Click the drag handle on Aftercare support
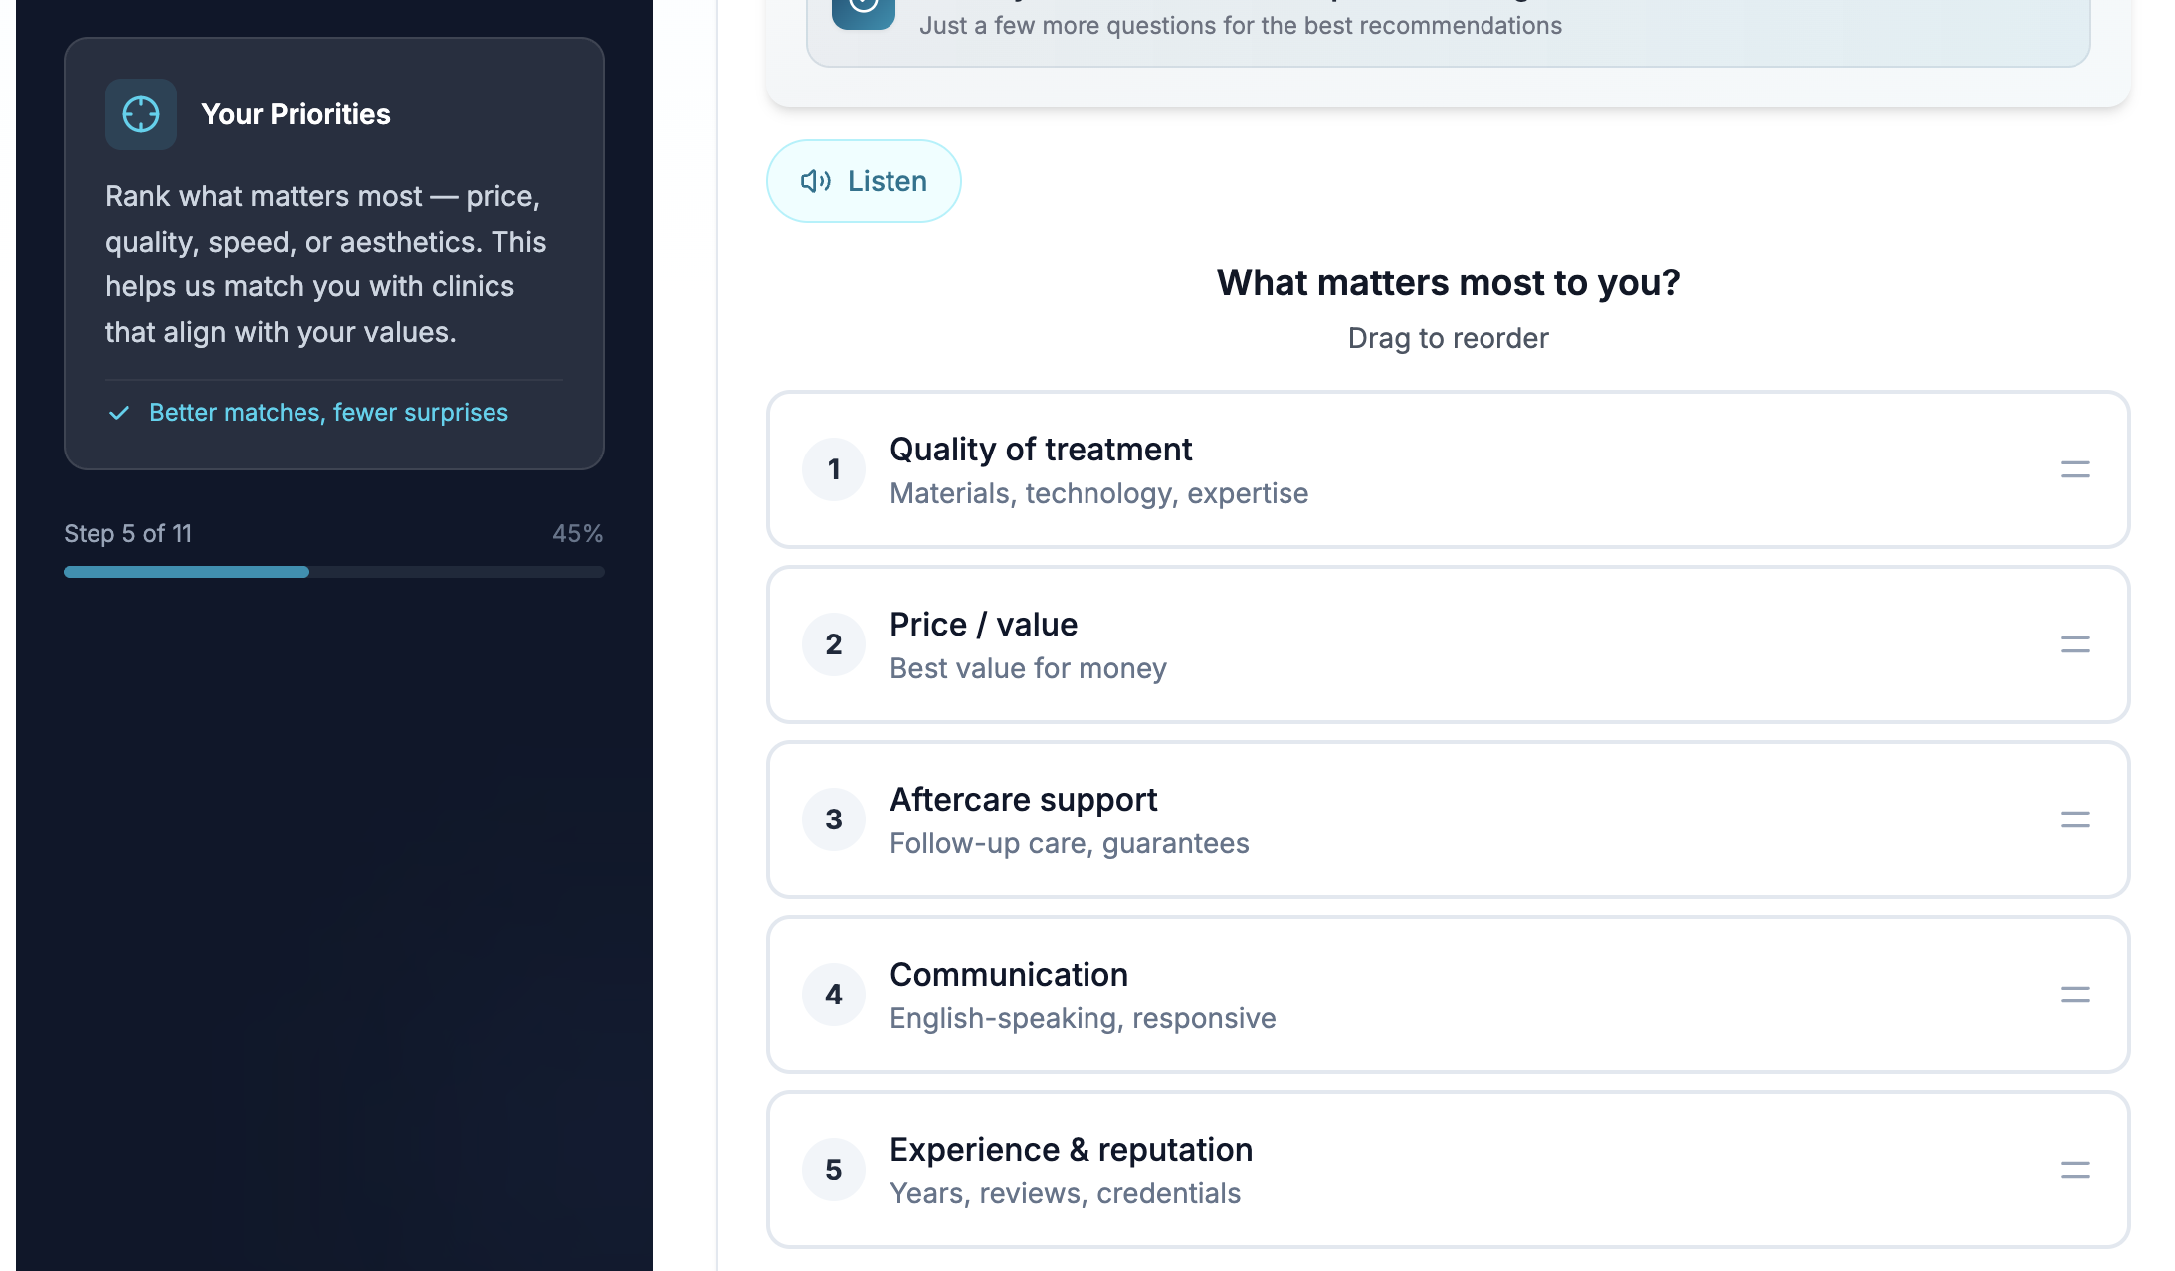This screenshot has width=2175, height=1271. [x=2076, y=819]
